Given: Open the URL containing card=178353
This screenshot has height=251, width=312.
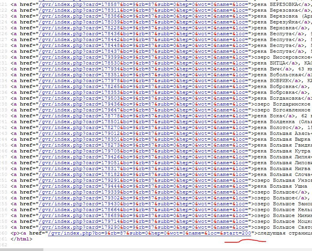Looking at the screenshot, I should [x=143, y=92].
